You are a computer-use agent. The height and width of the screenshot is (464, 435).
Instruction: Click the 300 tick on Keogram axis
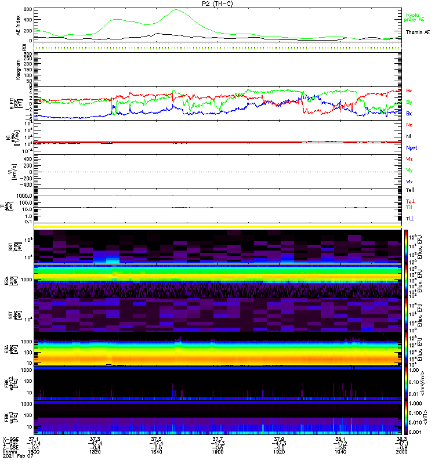coord(28,54)
